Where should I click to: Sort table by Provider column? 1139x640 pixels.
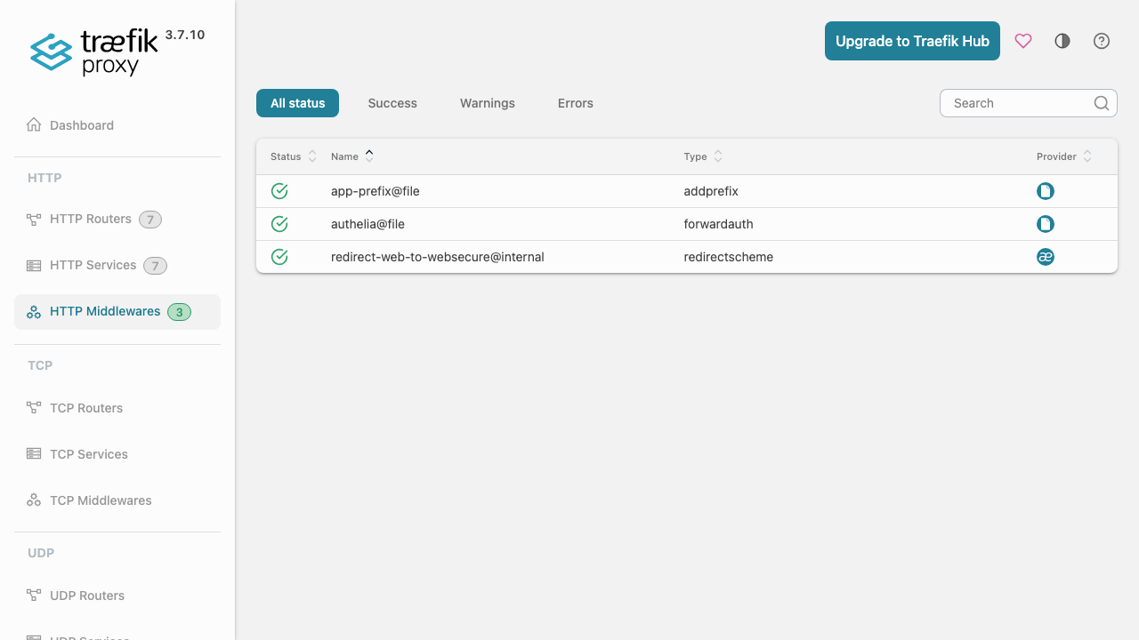tap(1064, 156)
